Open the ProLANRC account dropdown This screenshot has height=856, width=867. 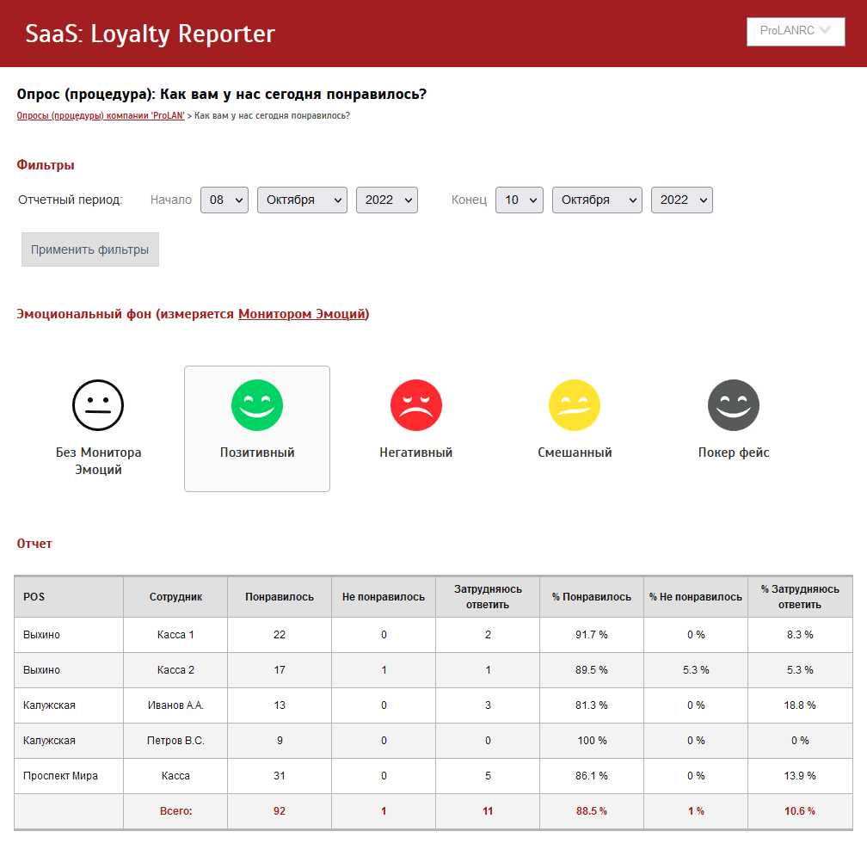[796, 31]
